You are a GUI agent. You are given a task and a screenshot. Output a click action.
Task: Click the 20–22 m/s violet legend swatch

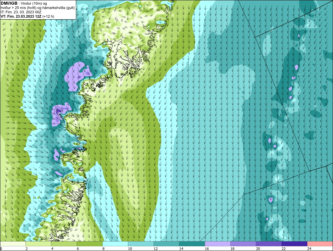click(269, 244)
